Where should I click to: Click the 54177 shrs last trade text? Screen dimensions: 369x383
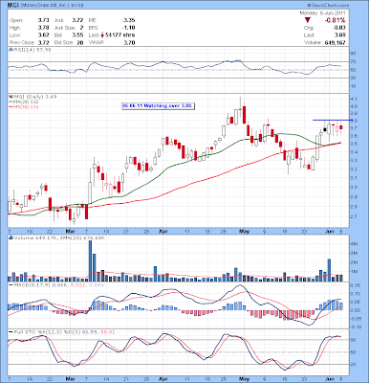[x=120, y=35]
